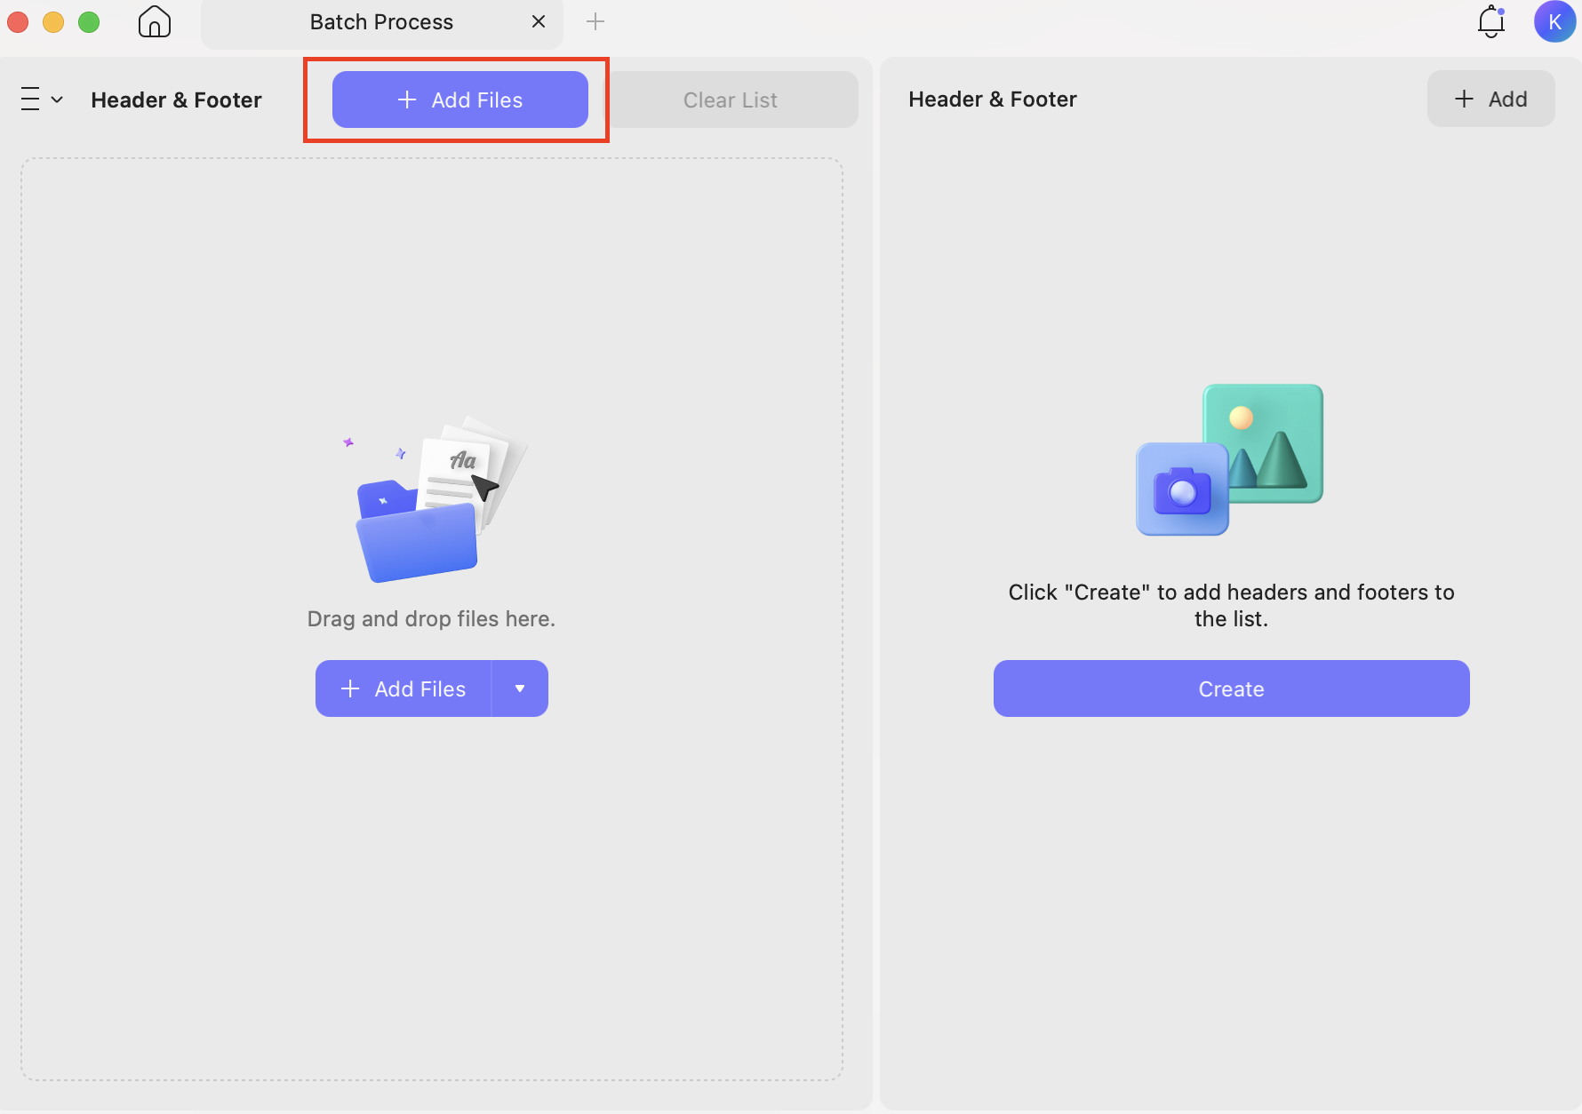Screen dimensions: 1582x1114
Task: Click the K user avatar
Action: [x=1554, y=21]
